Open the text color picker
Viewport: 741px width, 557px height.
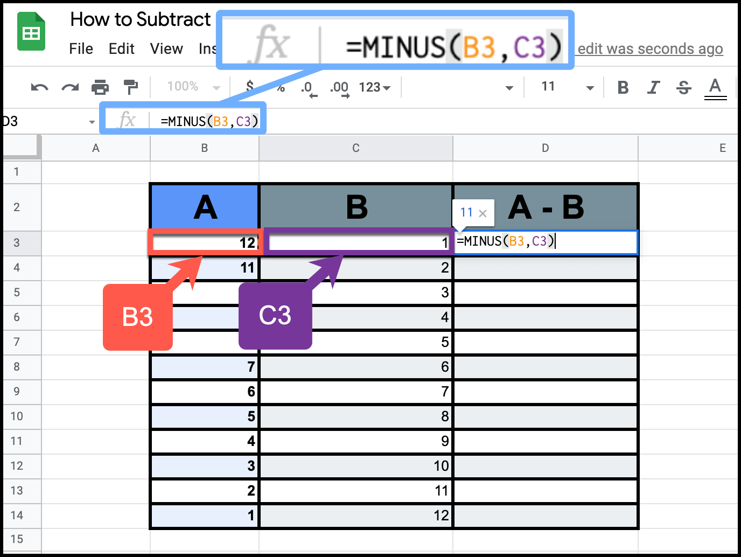point(715,87)
